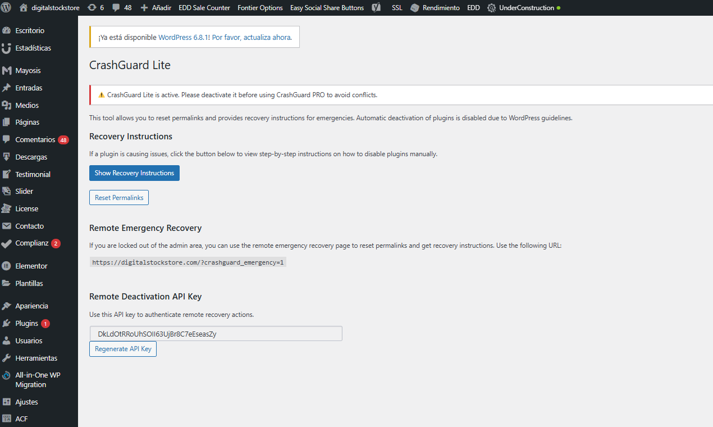Open the UnderConstruction gear menu in the admin bar
The width and height of the screenshot is (713, 427).
click(x=524, y=8)
